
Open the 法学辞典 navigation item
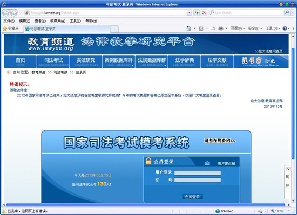184,61
